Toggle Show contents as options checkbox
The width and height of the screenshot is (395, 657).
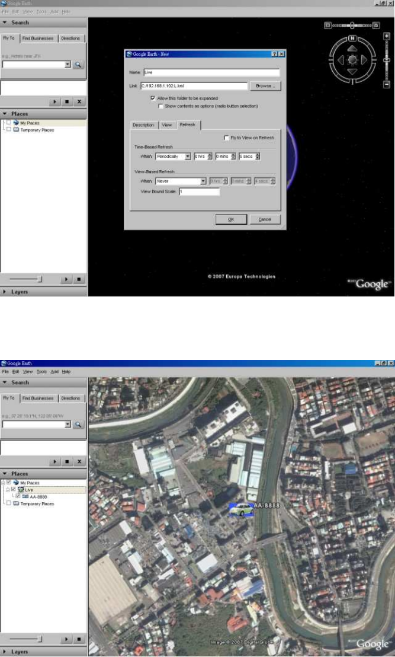coord(160,106)
